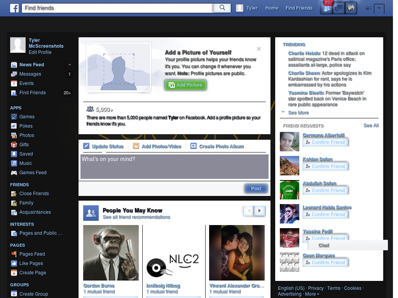Open Tyler profile in the top bar
The height and width of the screenshot is (298, 398).
(247, 8)
